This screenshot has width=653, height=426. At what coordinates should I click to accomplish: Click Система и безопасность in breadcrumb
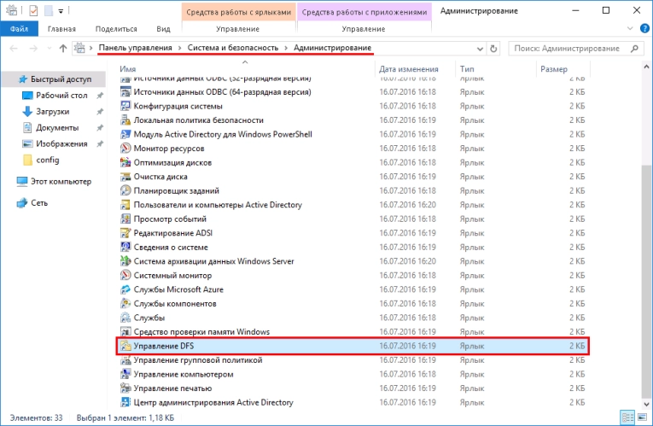pos(236,47)
